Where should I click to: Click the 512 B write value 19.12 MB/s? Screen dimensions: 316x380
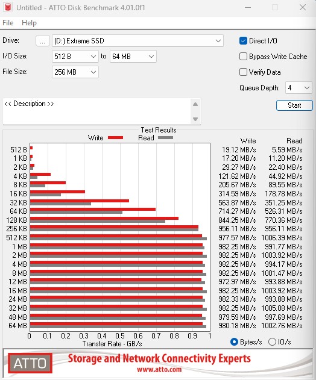[239, 150]
